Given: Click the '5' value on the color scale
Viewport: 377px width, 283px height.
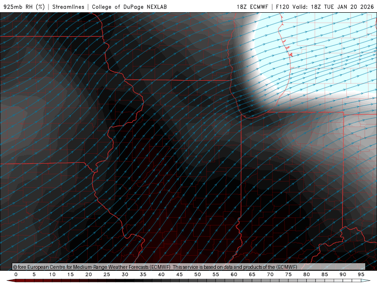Looking at the screenshot, I should click(34, 275).
